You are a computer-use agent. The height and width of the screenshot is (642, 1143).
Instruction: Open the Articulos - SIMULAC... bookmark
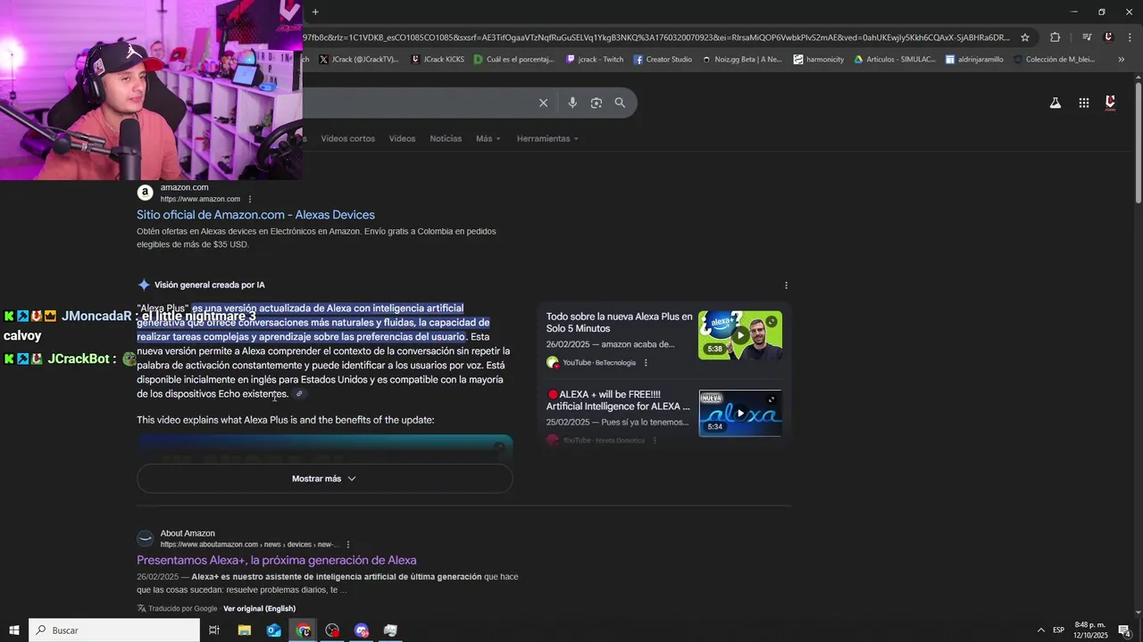pos(895,60)
